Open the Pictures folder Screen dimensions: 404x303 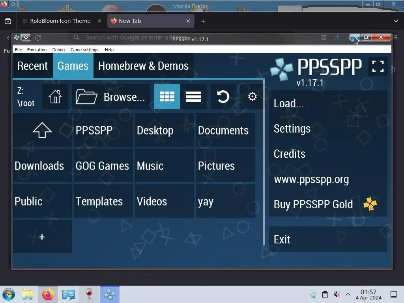tap(226, 166)
